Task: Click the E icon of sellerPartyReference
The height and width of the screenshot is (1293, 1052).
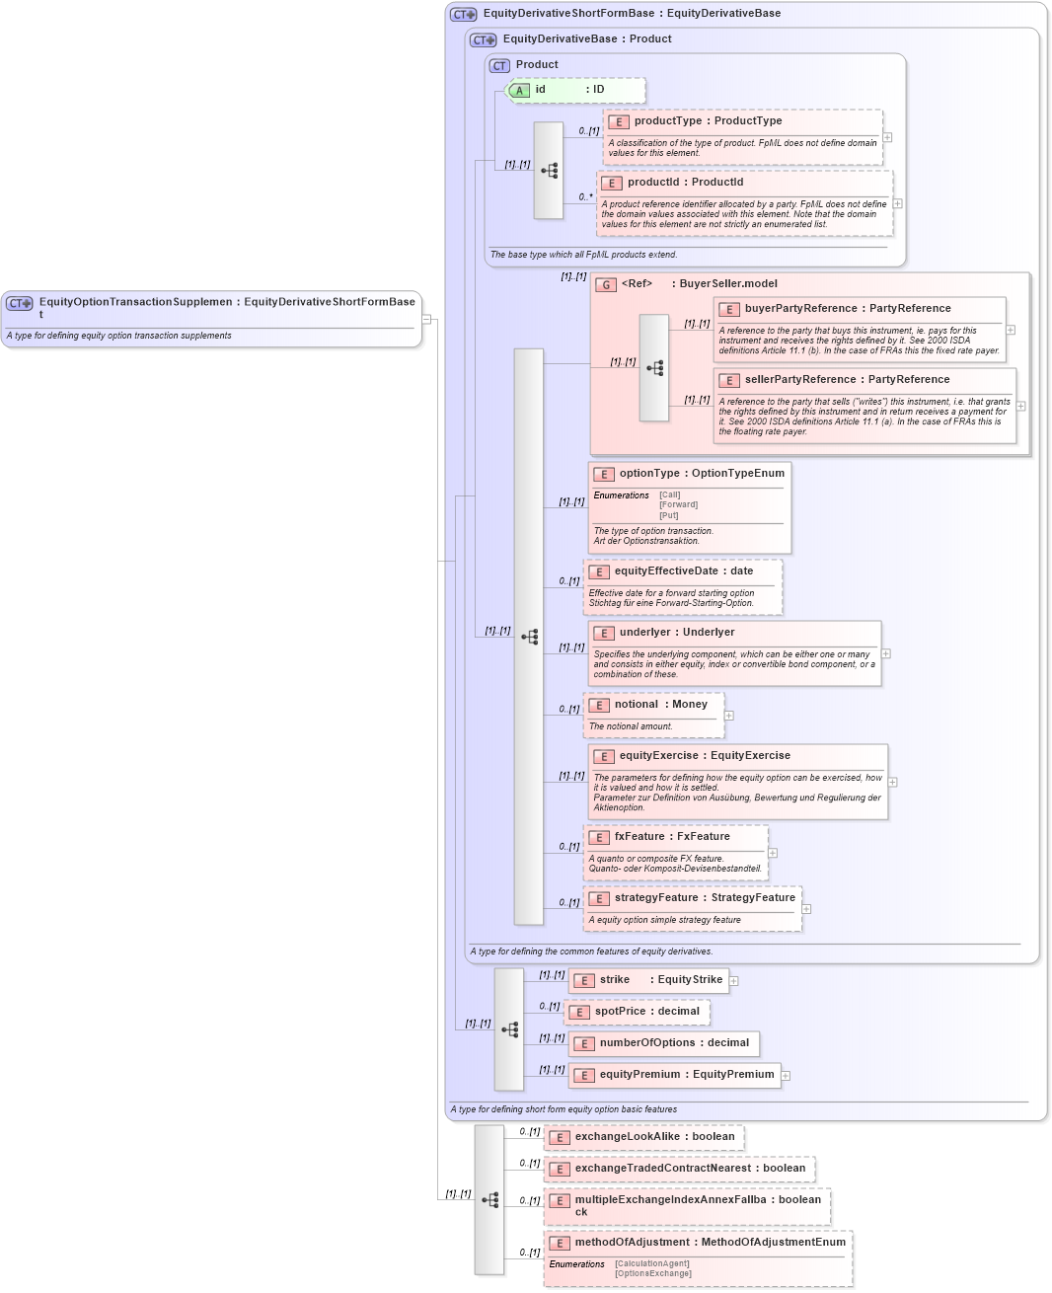Action: (729, 381)
